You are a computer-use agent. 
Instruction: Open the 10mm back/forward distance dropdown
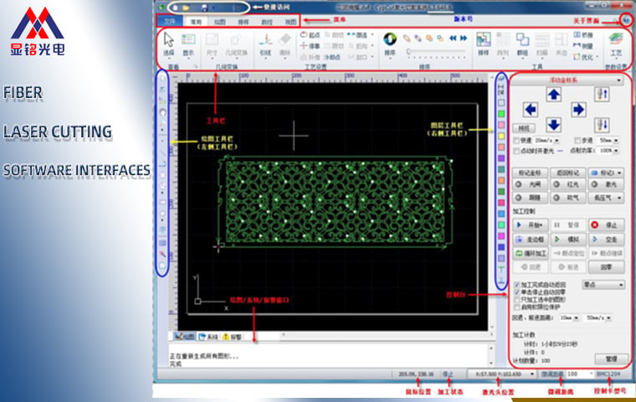click(x=577, y=318)
